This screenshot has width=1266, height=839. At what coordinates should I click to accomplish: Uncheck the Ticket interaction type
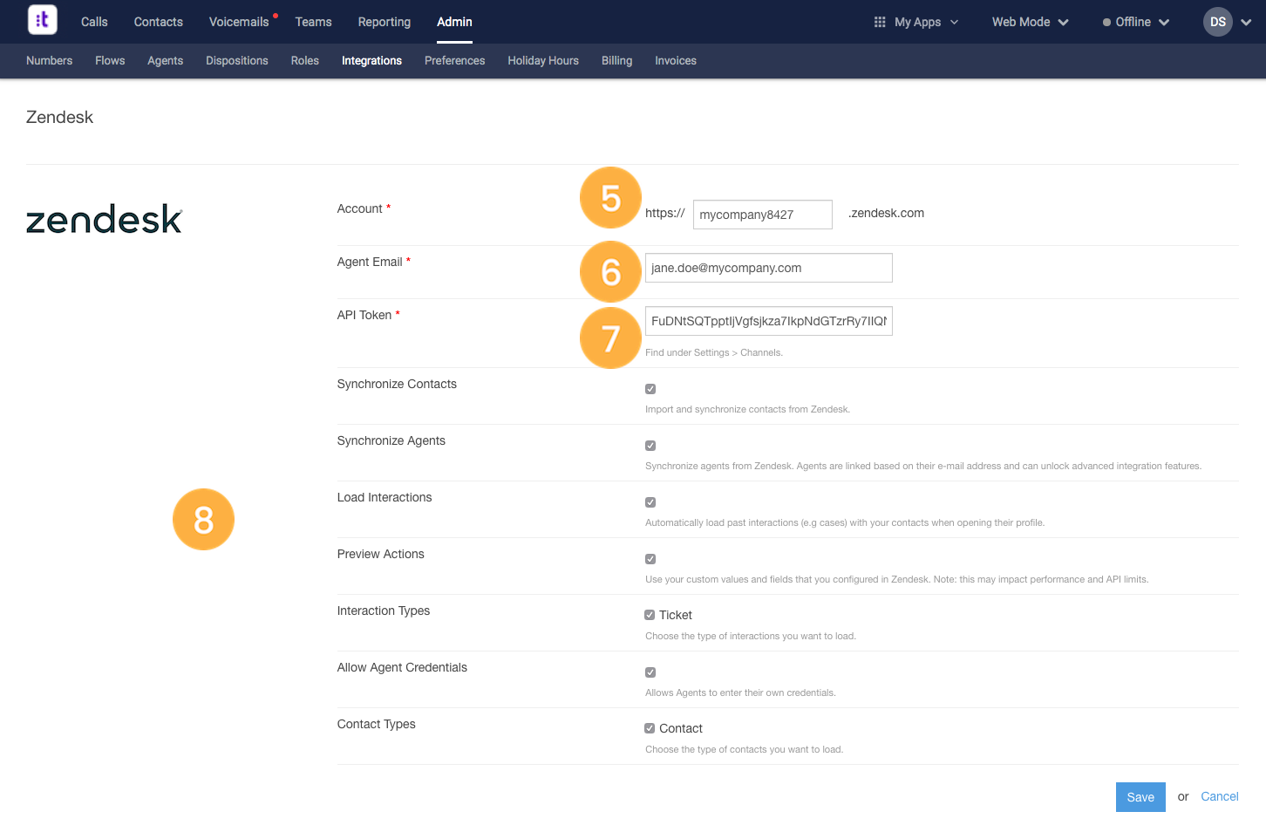[650, 614]
